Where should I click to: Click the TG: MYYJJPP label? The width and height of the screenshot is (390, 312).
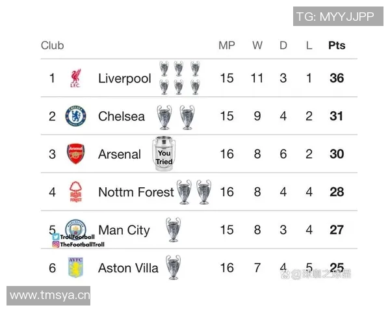(335, 17)
